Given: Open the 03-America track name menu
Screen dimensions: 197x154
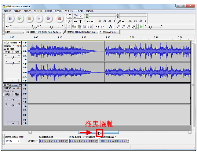Looking at the screenshot, I should point(14,85).
